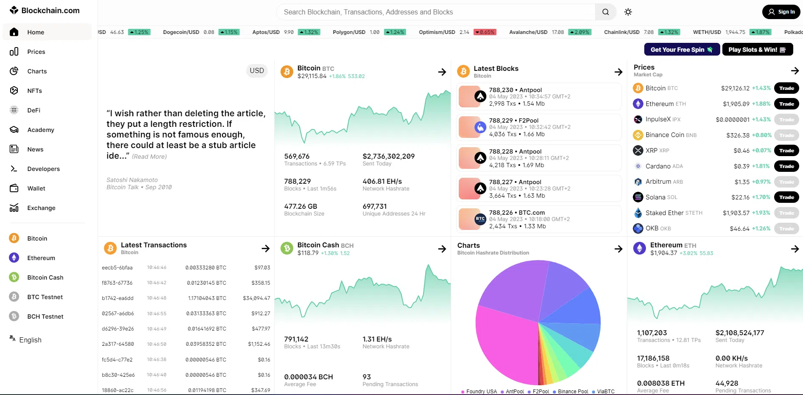
Task: Click the Bitcoin explorer icon in sidebar
Action: pyautogui.click(x=14, y=238)
